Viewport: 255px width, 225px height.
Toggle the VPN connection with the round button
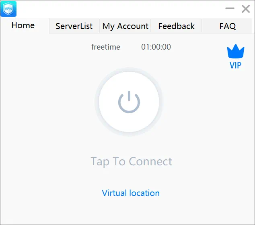click(x=129, y=102)
